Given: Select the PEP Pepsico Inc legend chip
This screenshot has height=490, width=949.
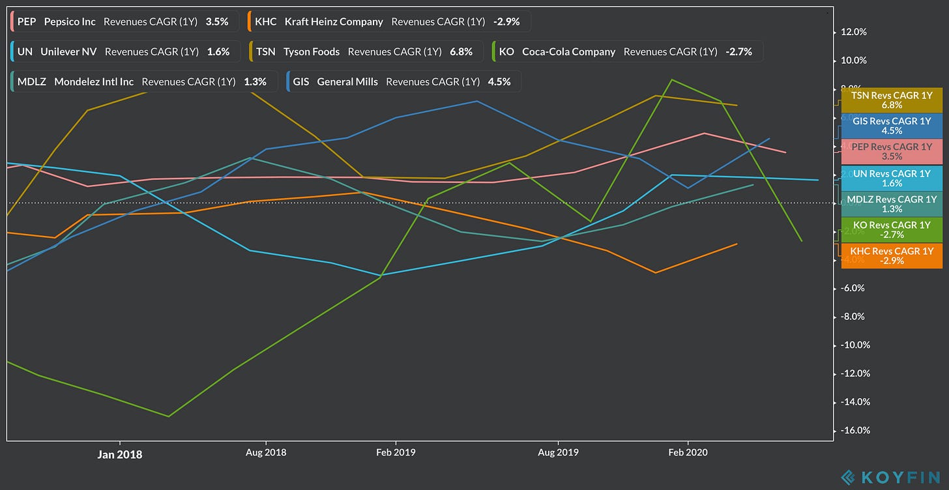Looking at the screenshot, I should 125,22.
